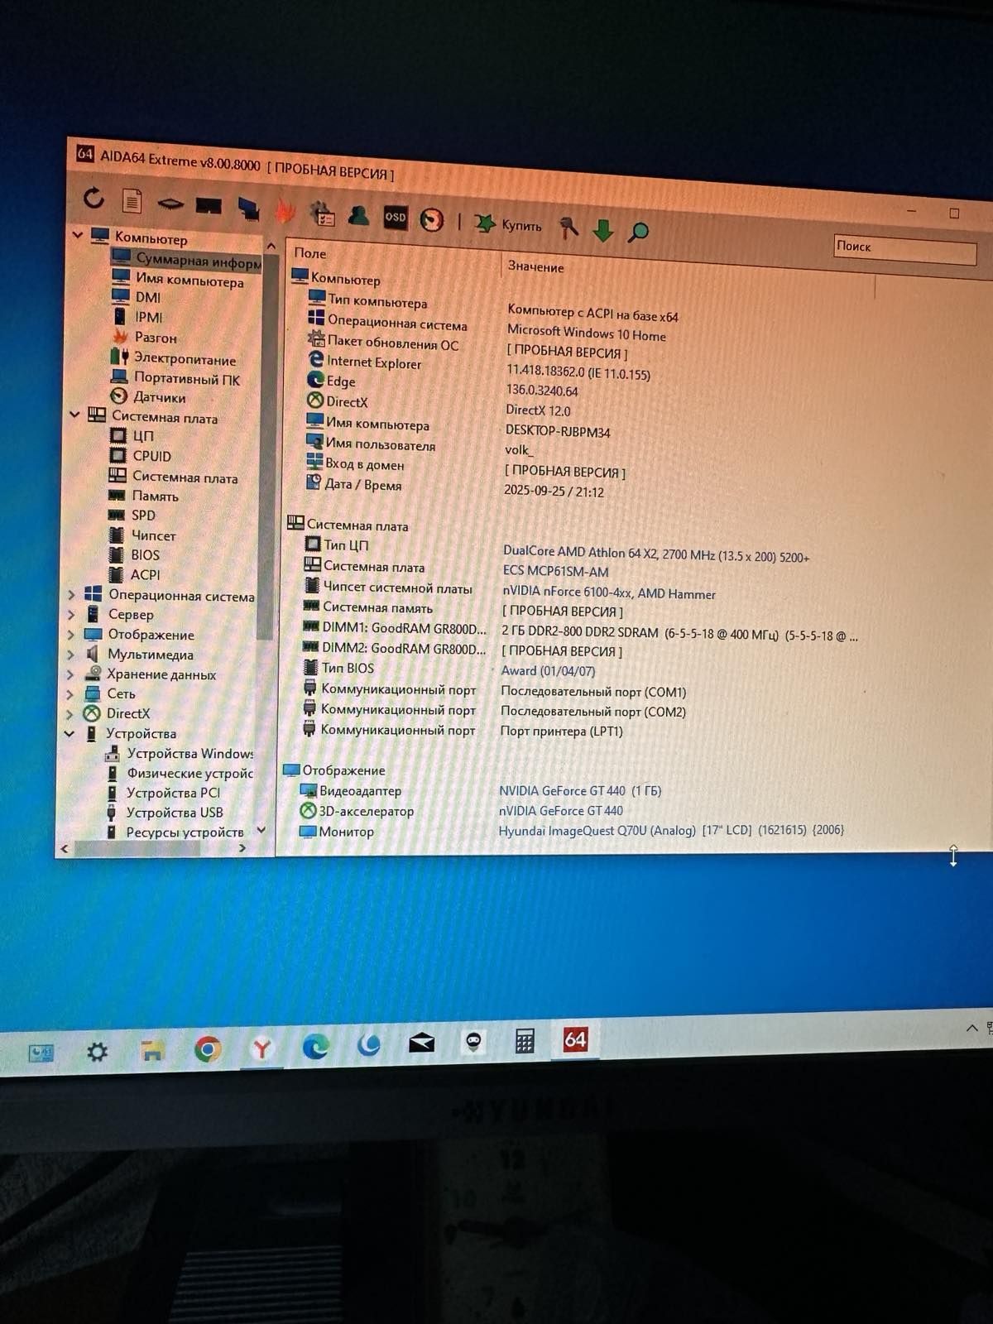Open Yandex Browser from the taskbar
993x1324 pixels.
click(x=261, y=1048)
